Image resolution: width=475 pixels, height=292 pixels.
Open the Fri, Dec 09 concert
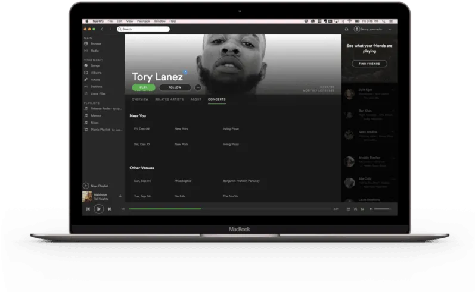click(x=232, y=129)
